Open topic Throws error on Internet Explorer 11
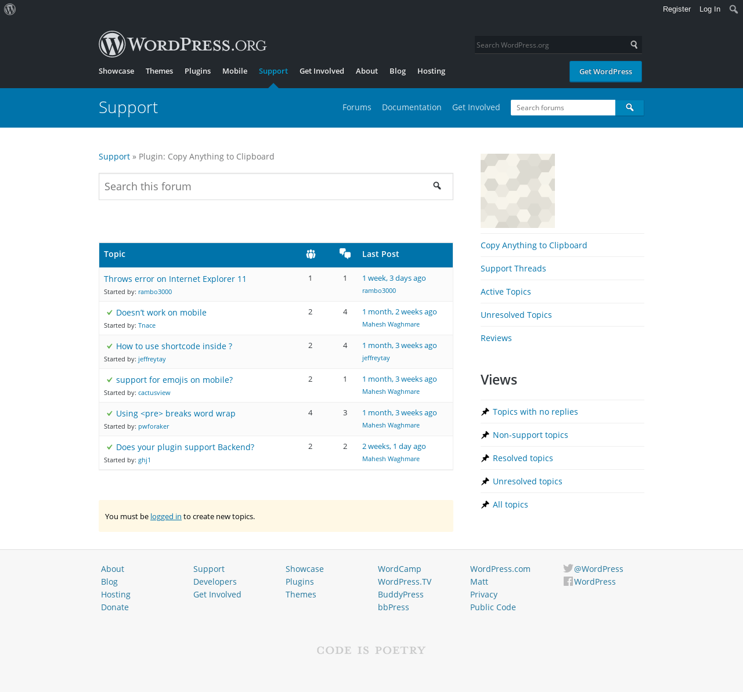743x692 pixels. tap(175, 279)
